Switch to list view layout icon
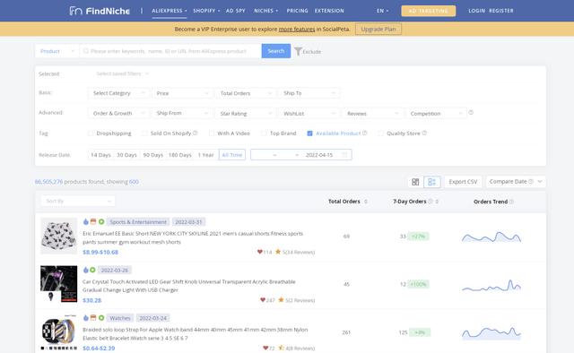This screenshot has height=353, width=574. 432,182
